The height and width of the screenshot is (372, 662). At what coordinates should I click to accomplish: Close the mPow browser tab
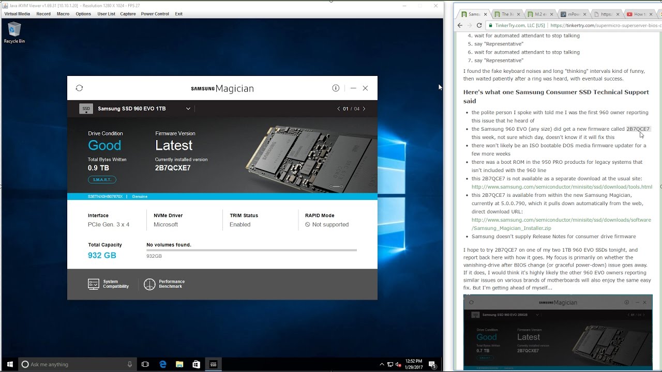pos(585,14)
